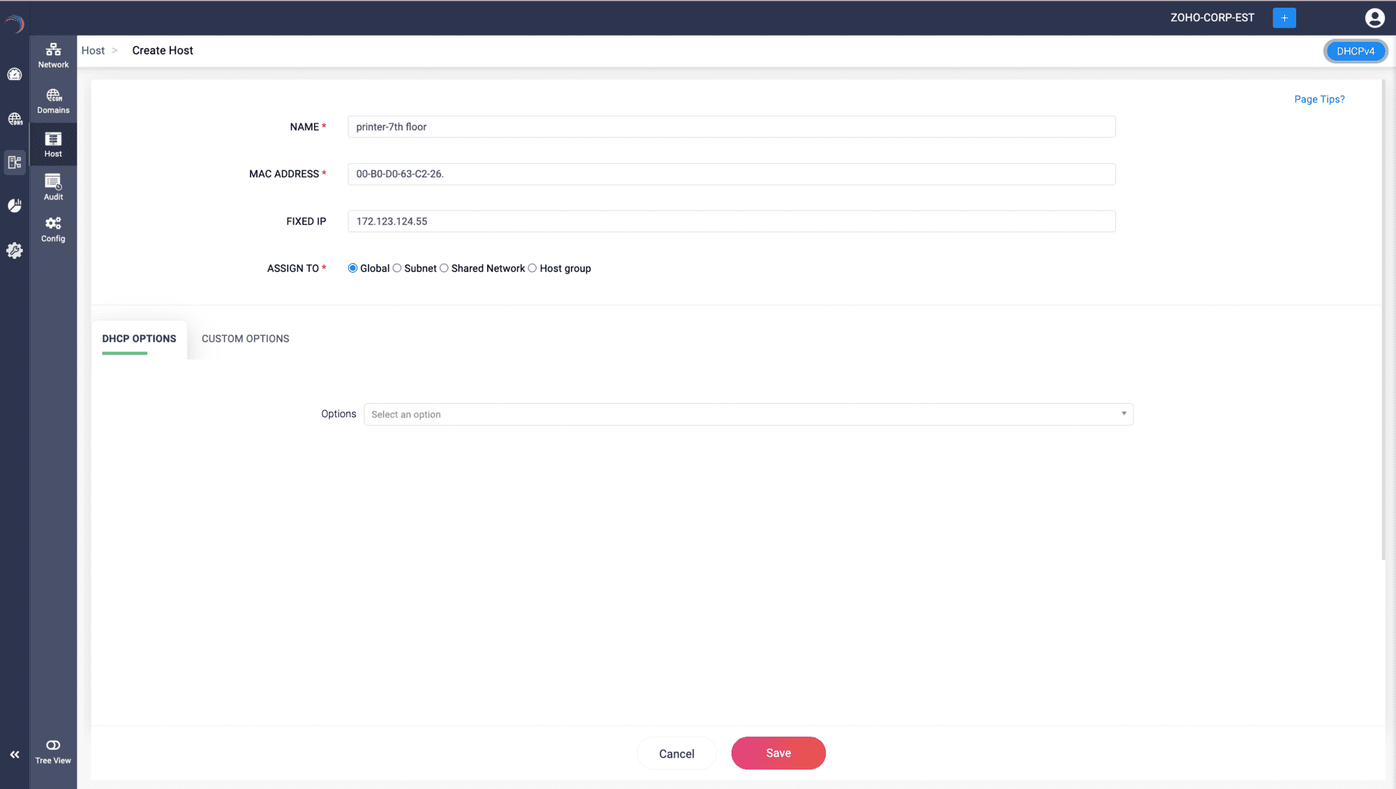Click the DHCPv4 selector button
Viewport: 1396px width, 789px height.
pos(1355,51)
